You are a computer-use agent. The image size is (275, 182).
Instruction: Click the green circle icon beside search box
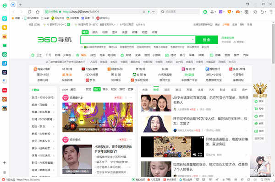[x=205, y=12]
